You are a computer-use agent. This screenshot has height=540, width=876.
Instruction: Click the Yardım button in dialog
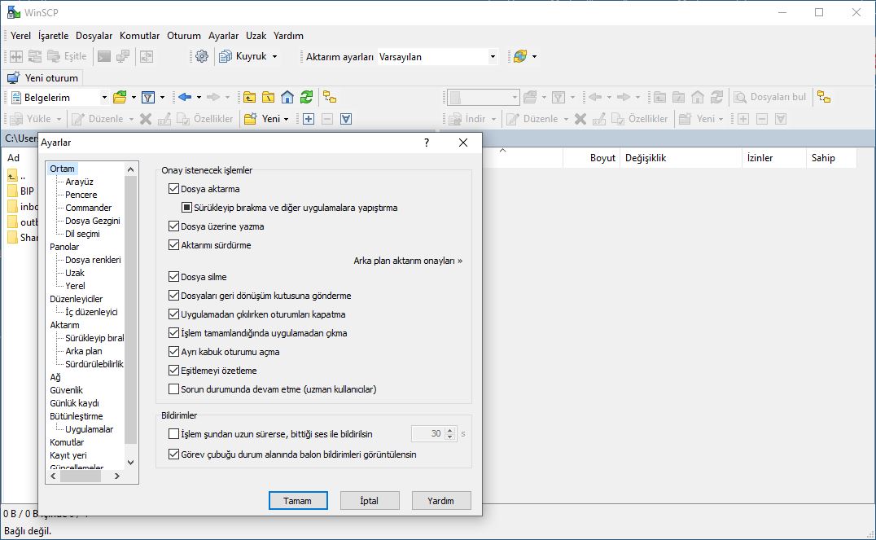pos(440,501)
